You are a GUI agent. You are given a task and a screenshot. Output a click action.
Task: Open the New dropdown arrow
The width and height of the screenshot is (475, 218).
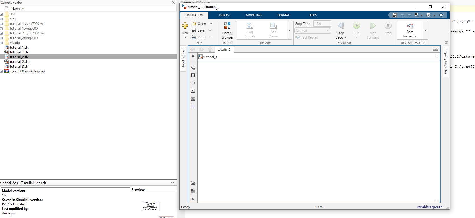185,37
